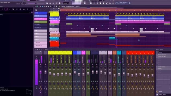This screenshot has width=171, height=96.
Task: Click the teal track header in playlist
Action: tap(54, 38)
